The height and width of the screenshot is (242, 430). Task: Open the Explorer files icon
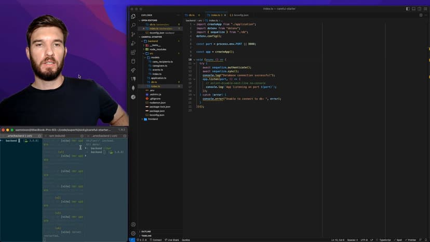point(133,16)
